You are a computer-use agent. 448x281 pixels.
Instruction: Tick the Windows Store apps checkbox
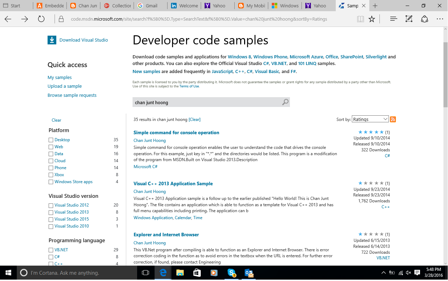(x=51, y=182)
